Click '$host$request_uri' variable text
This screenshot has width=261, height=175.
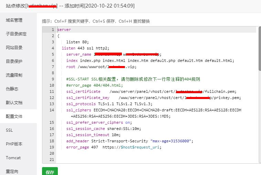pyautogui.click(x=140, y=147)
